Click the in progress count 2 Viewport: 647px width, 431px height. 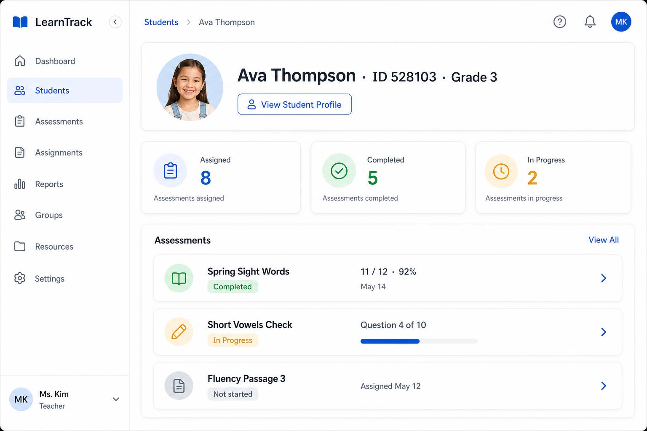532,178
